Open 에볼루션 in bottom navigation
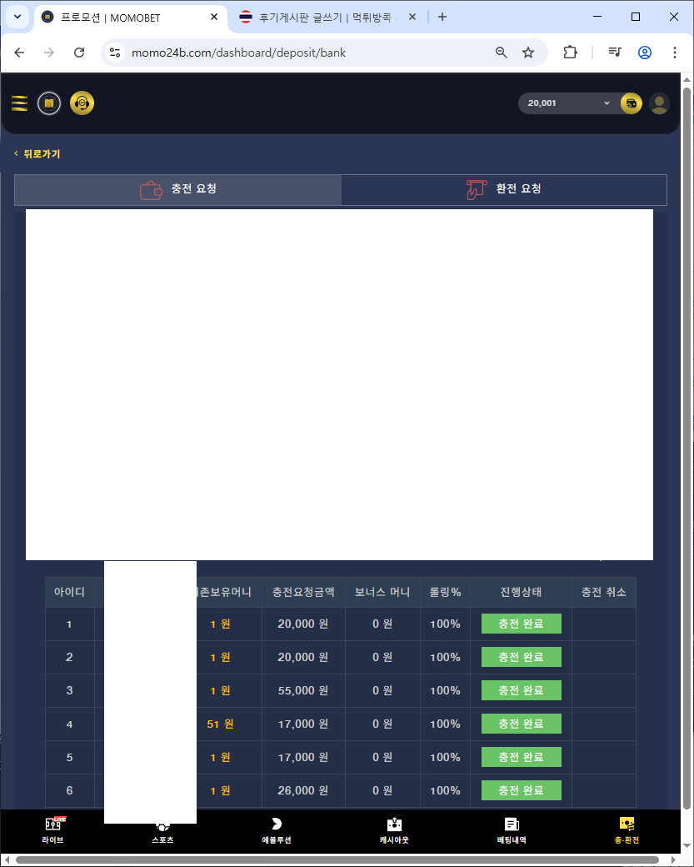The image size is (694, 867). 277,830
